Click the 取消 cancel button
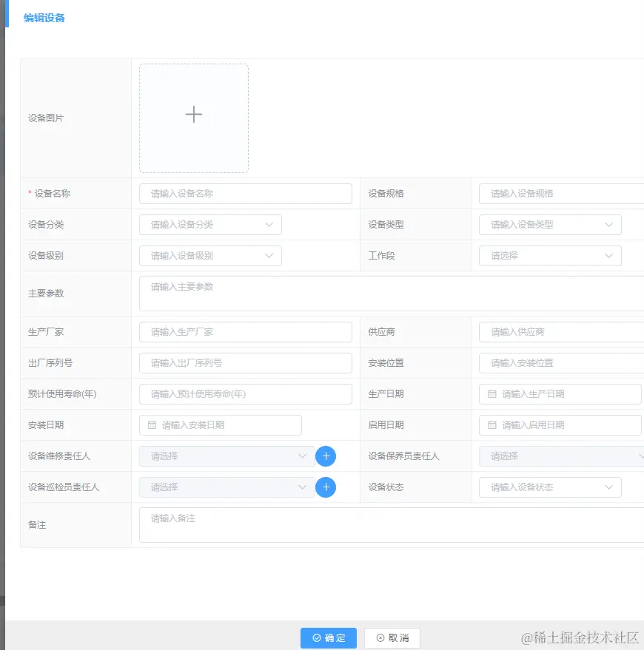Viewport: 644px width, 650px height. click(392, 638)
